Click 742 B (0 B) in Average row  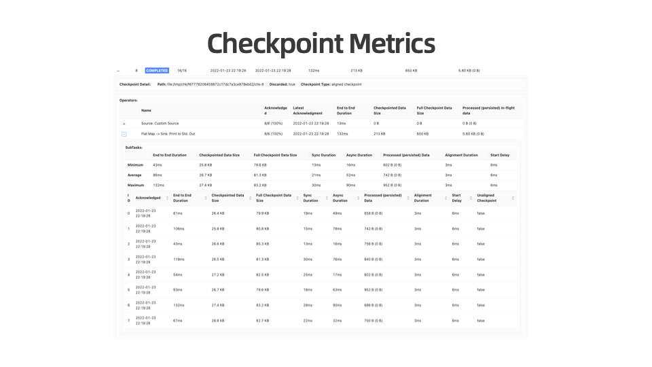click(392, 175)
